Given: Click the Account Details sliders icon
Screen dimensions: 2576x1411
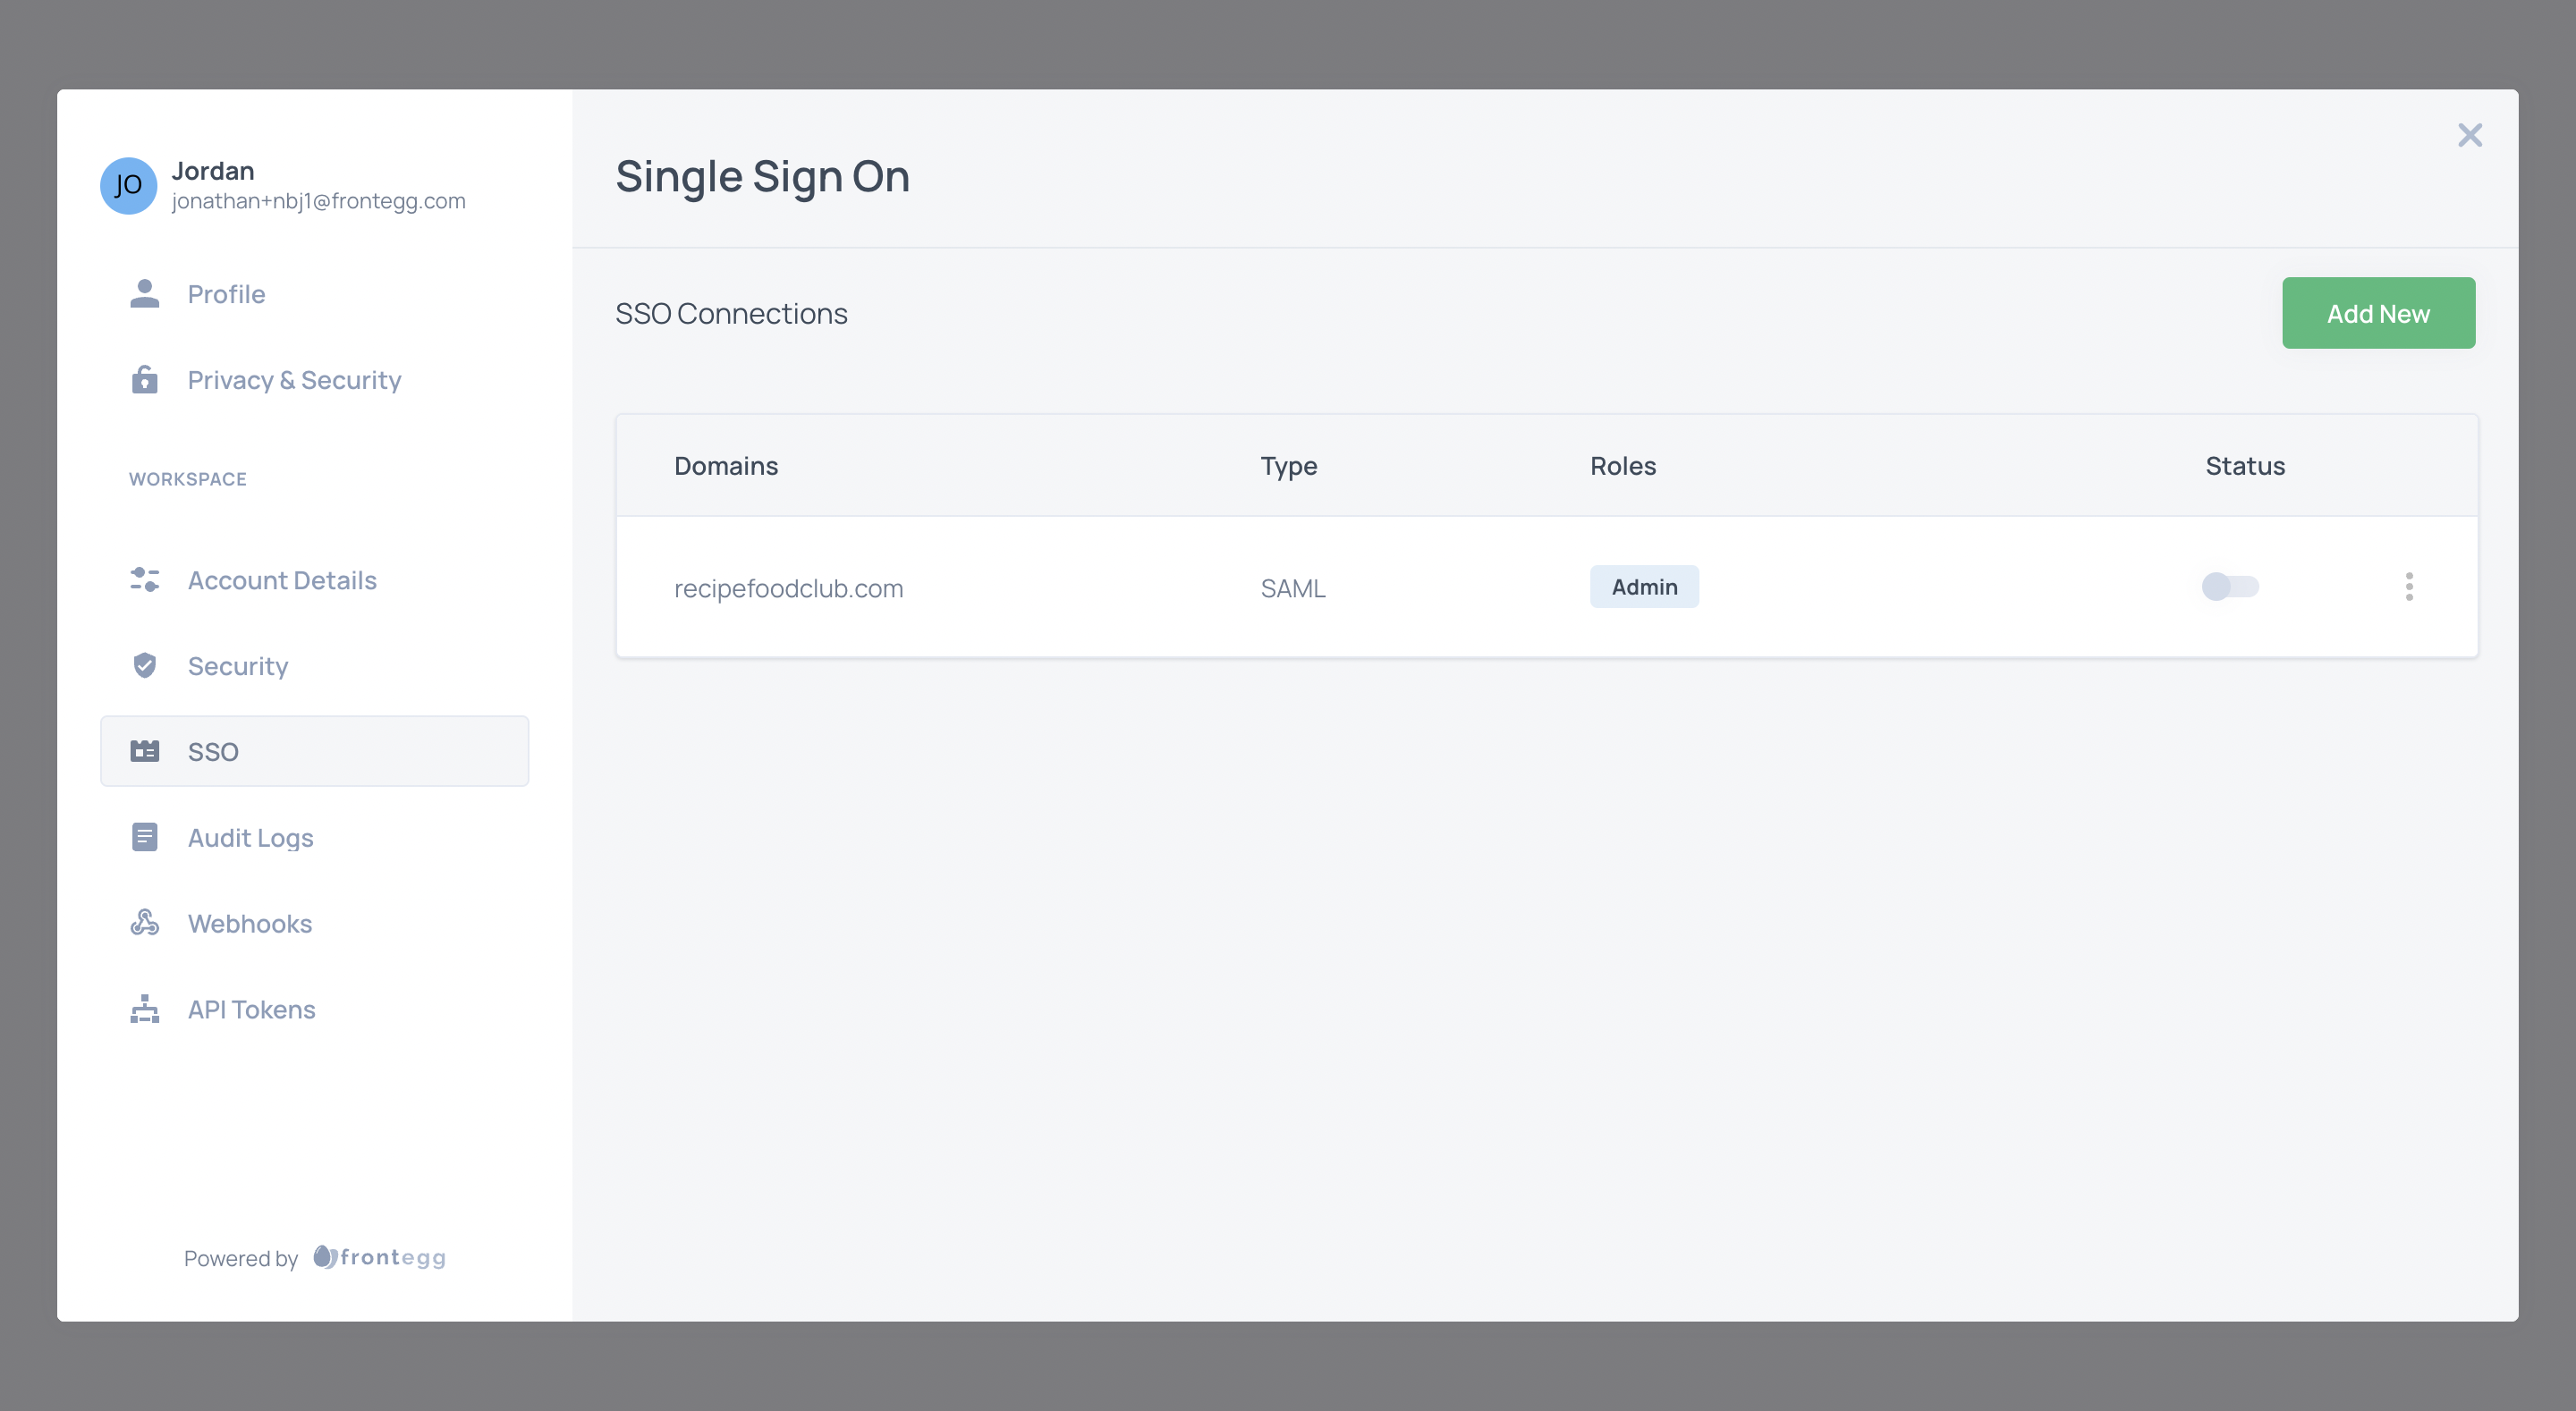Looking at the screenshot, I should point(145,580).
